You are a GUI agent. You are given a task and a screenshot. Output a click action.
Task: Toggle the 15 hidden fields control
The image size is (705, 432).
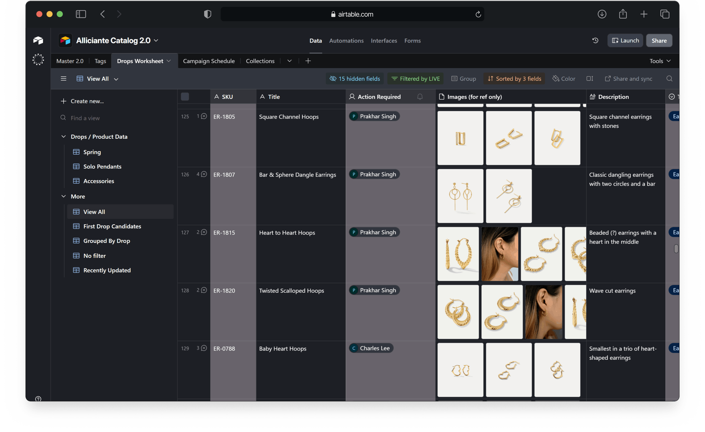[x=355, y=79]
